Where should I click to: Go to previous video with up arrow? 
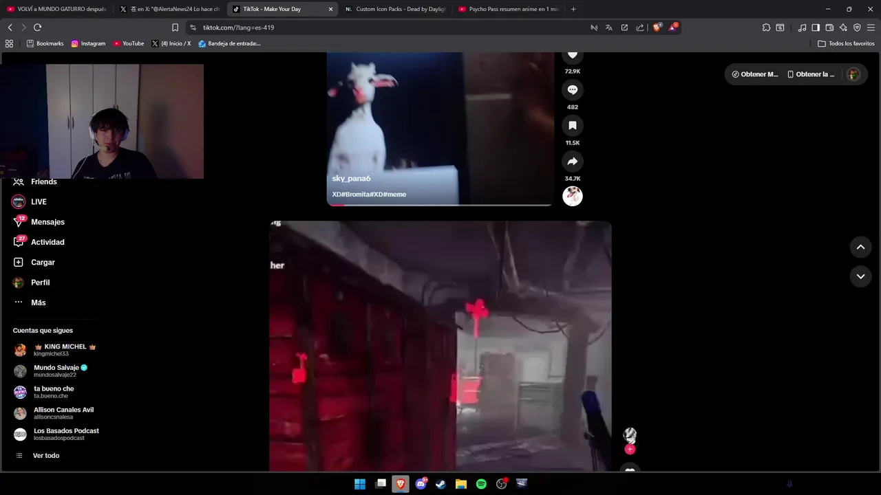pyautogui.click(x=860, y=247)
